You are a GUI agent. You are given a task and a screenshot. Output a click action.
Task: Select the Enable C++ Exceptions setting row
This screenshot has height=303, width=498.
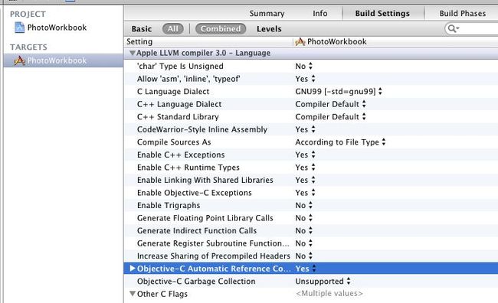click(x=311, y=155)
